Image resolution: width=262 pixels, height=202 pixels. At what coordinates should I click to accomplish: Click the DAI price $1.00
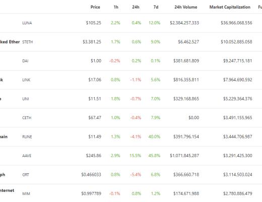click(x=96, y=61)
